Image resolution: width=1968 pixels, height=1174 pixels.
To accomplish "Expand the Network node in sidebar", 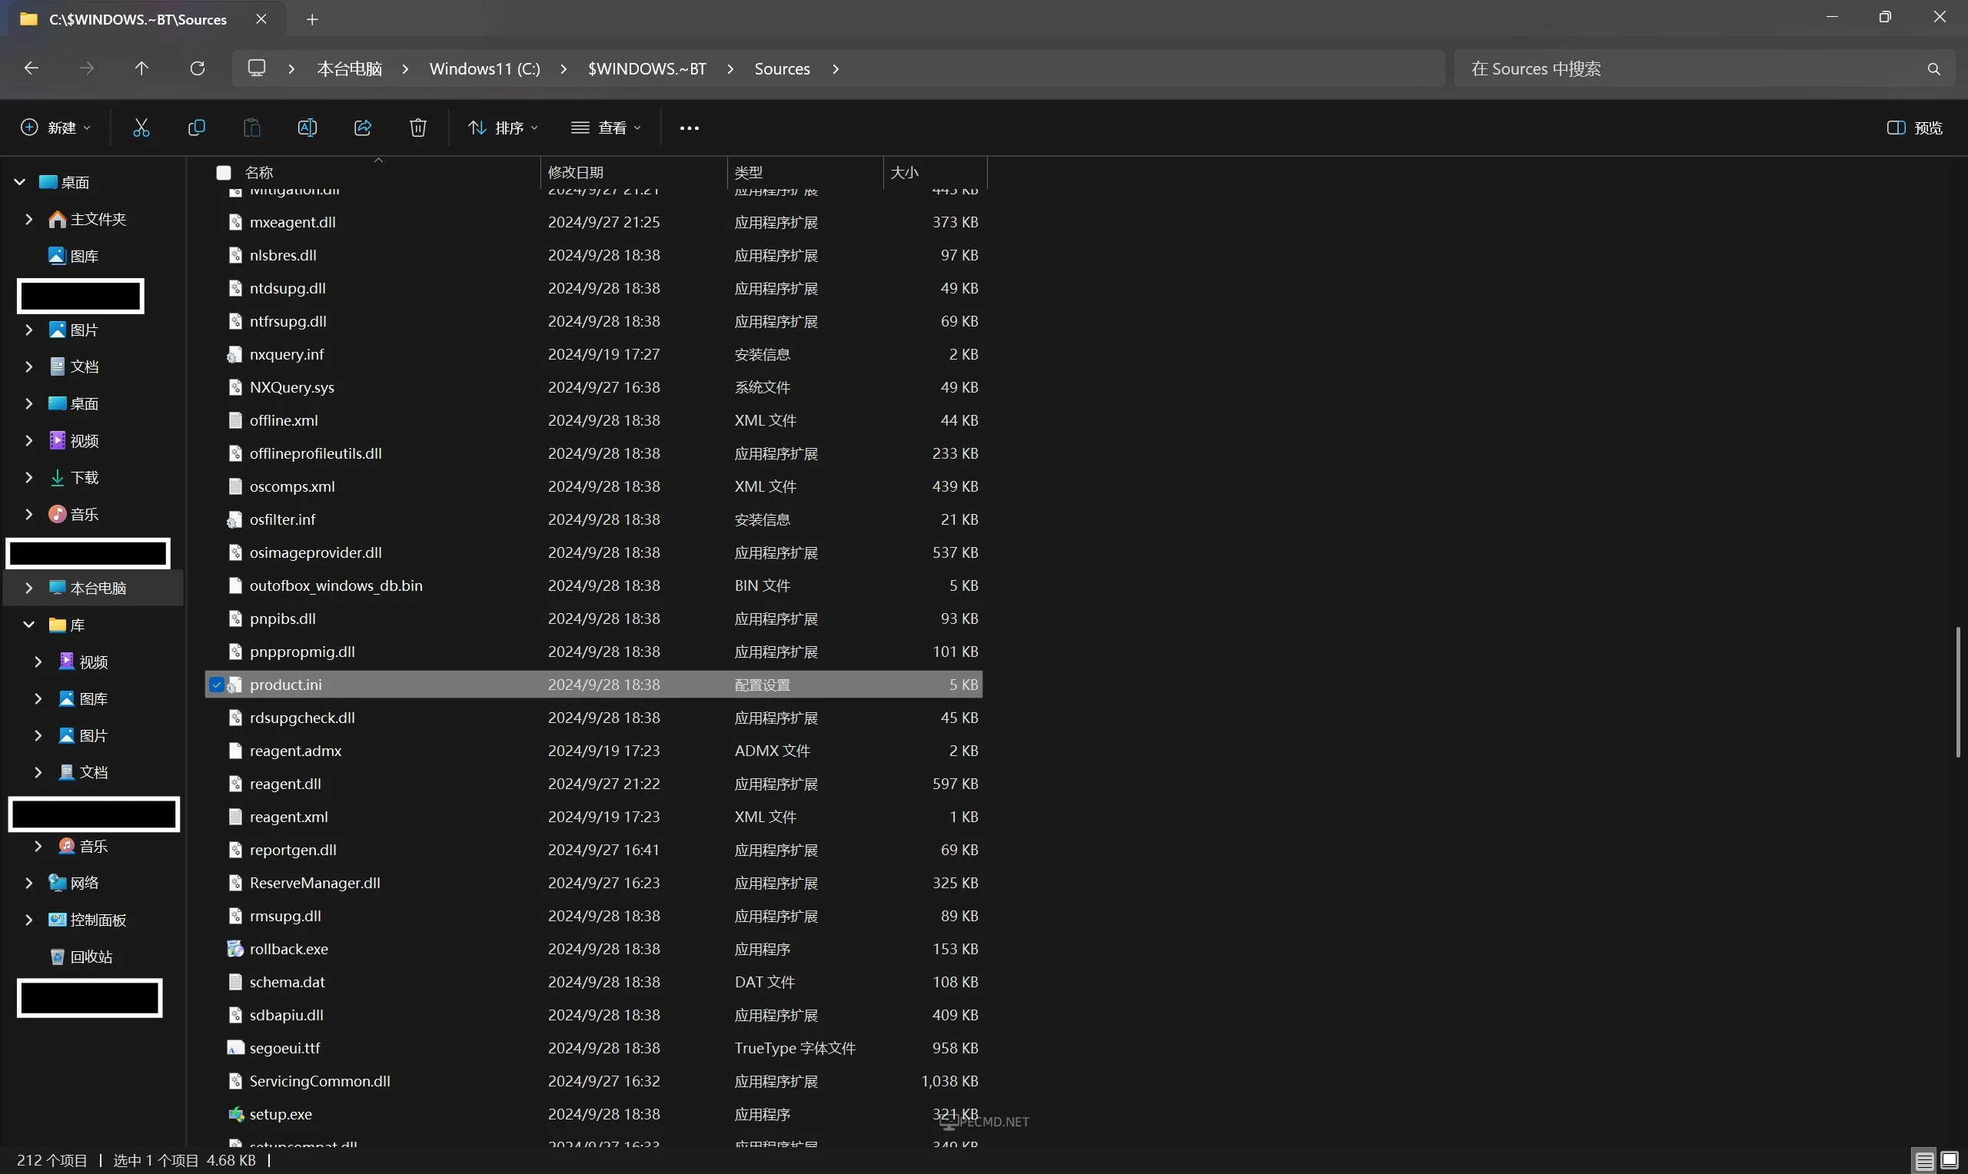I will 28,883.
